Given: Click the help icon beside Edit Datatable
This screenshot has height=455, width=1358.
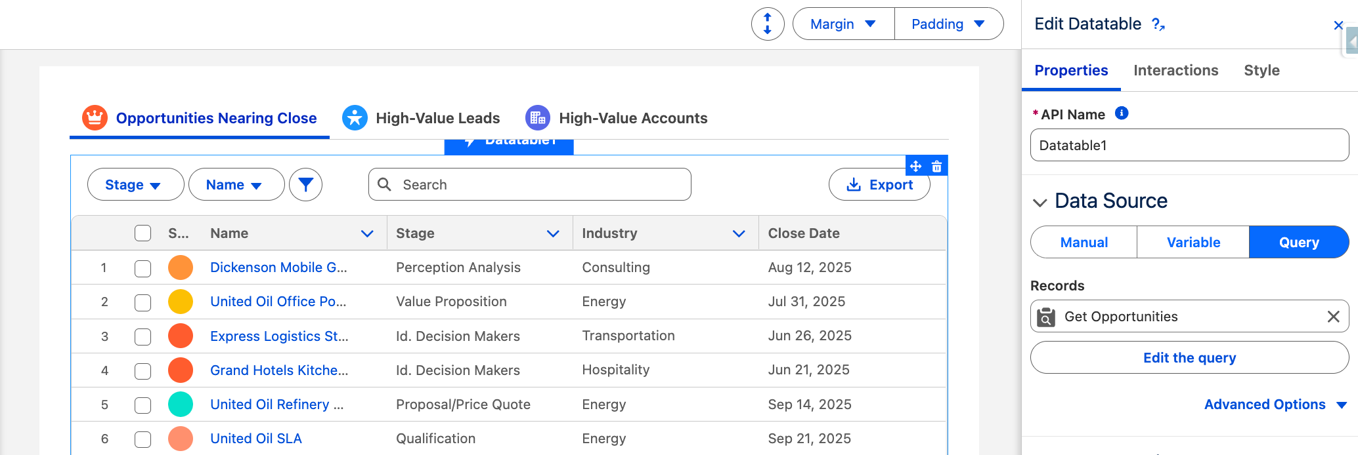Looking at the screenshot, I should 1158,25.
